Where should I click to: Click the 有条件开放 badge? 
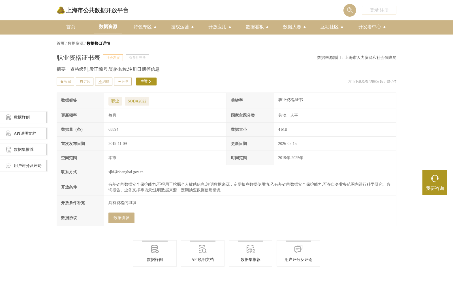[137, 58]
